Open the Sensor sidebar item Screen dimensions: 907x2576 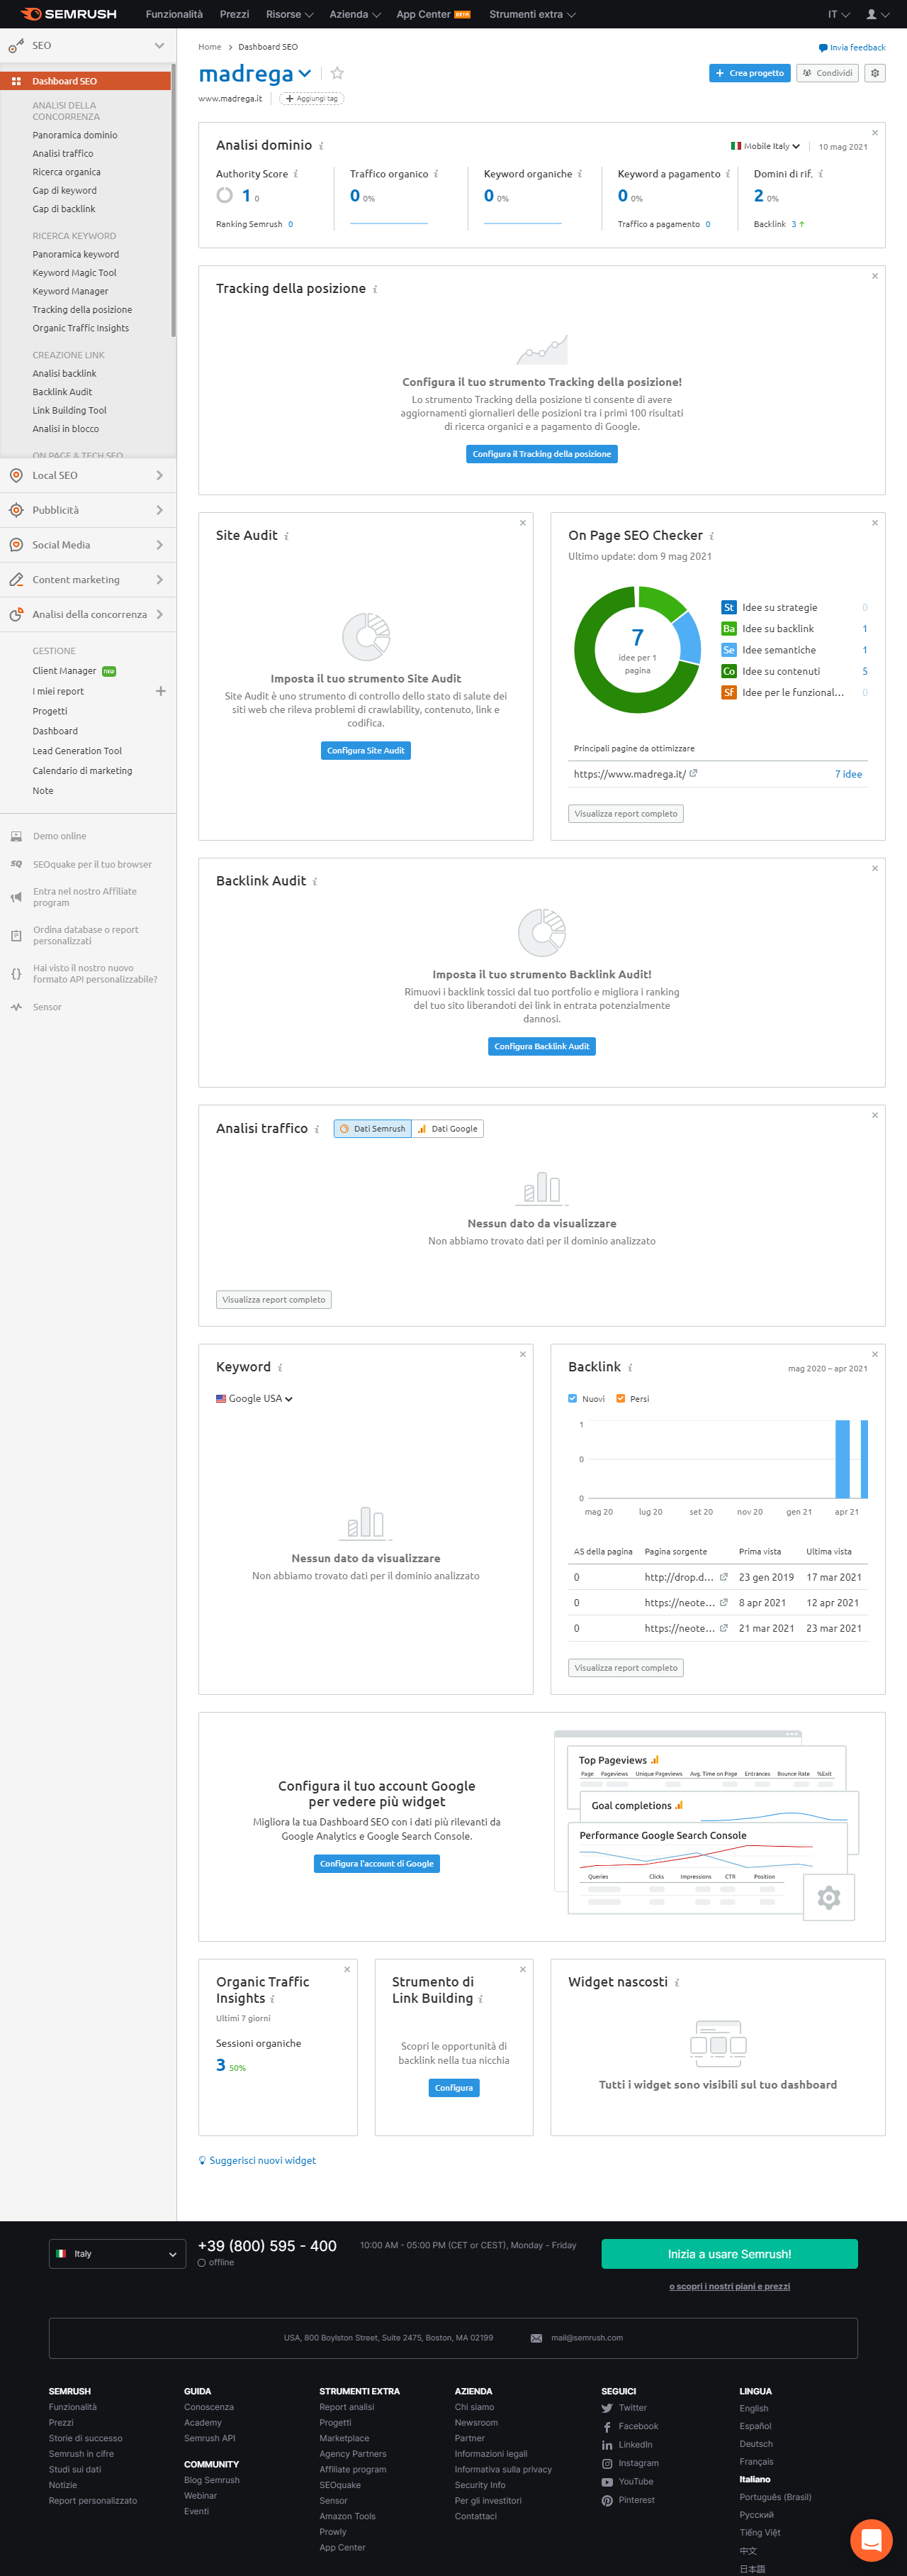[47, 1007]
